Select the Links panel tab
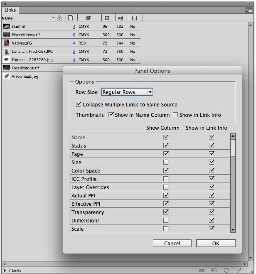This screenshot has width=256, height=274. 10,10
